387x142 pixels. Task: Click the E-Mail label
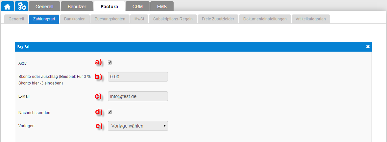coord(24,96)
